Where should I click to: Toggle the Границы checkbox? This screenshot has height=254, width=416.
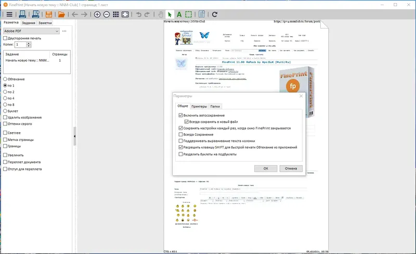point(5,146)
